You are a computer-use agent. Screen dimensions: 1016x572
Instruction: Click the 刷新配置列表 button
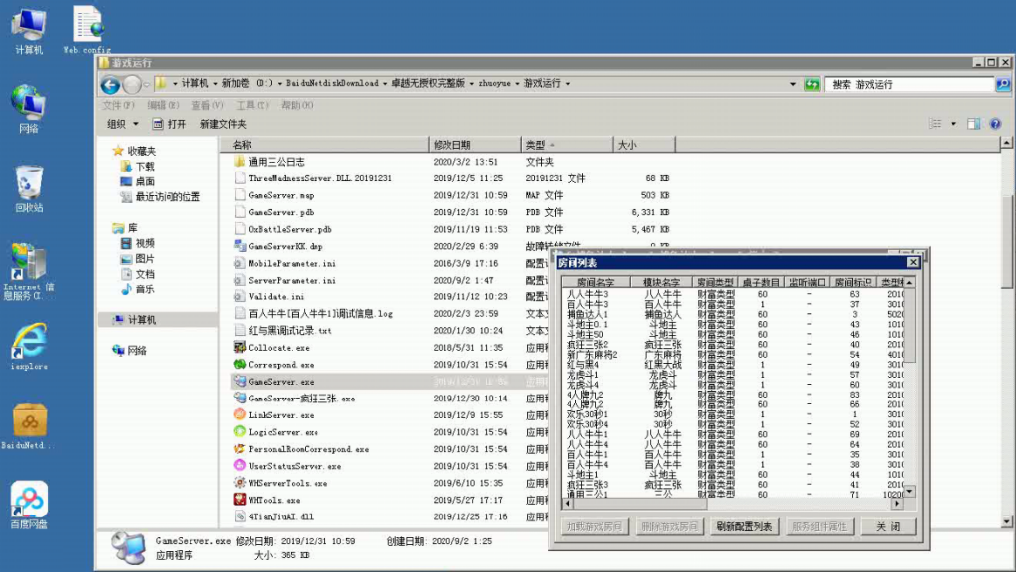tap(744, 527)
